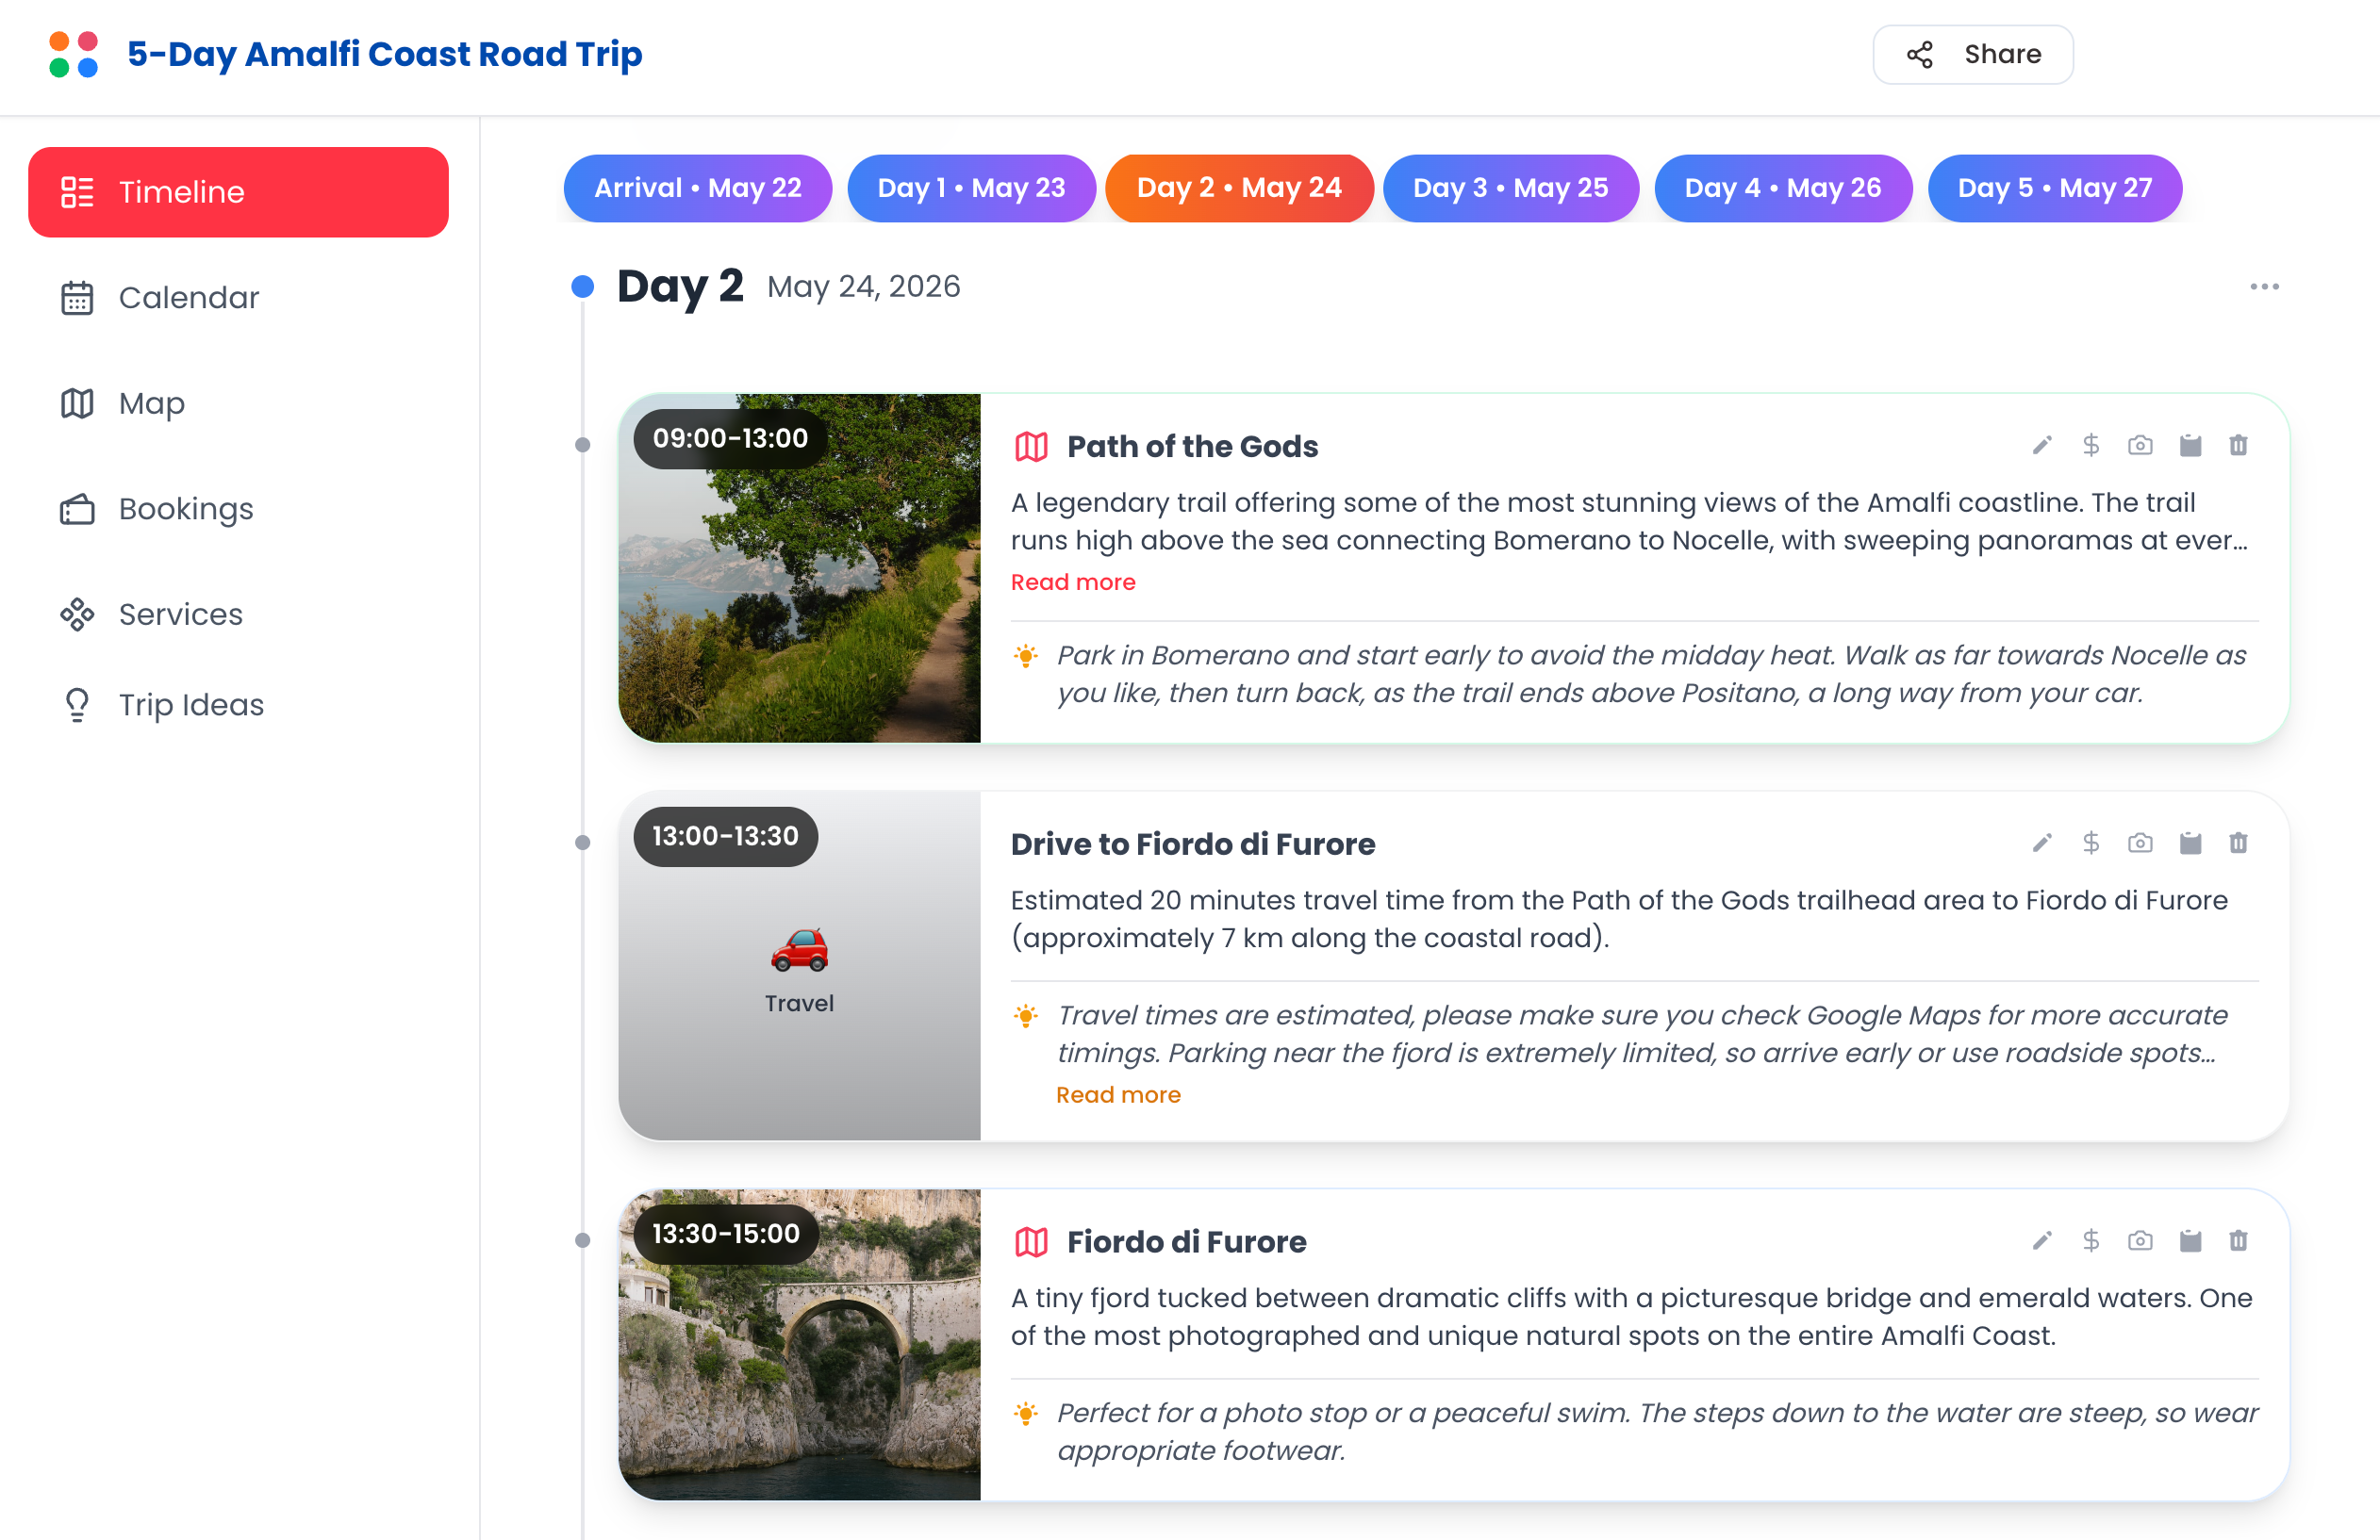Open Trip Ideas section
2380x1540 pixels.
[x=238, y=706]
